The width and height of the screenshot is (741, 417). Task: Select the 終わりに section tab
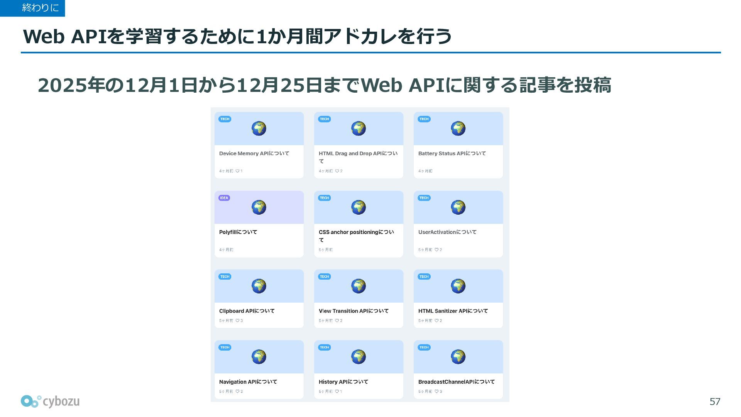[32, 8]
